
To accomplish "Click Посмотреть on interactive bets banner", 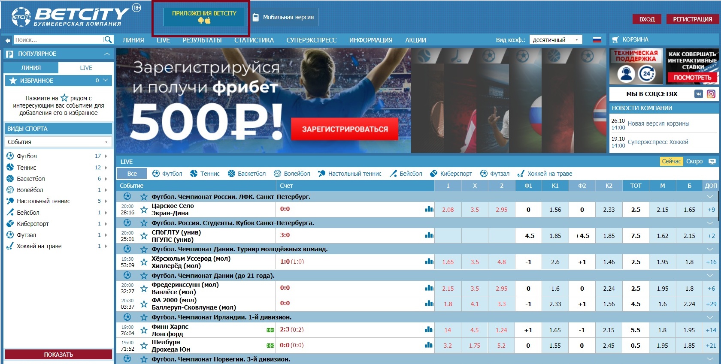I will pyautogui.click(x=692, y=77).
